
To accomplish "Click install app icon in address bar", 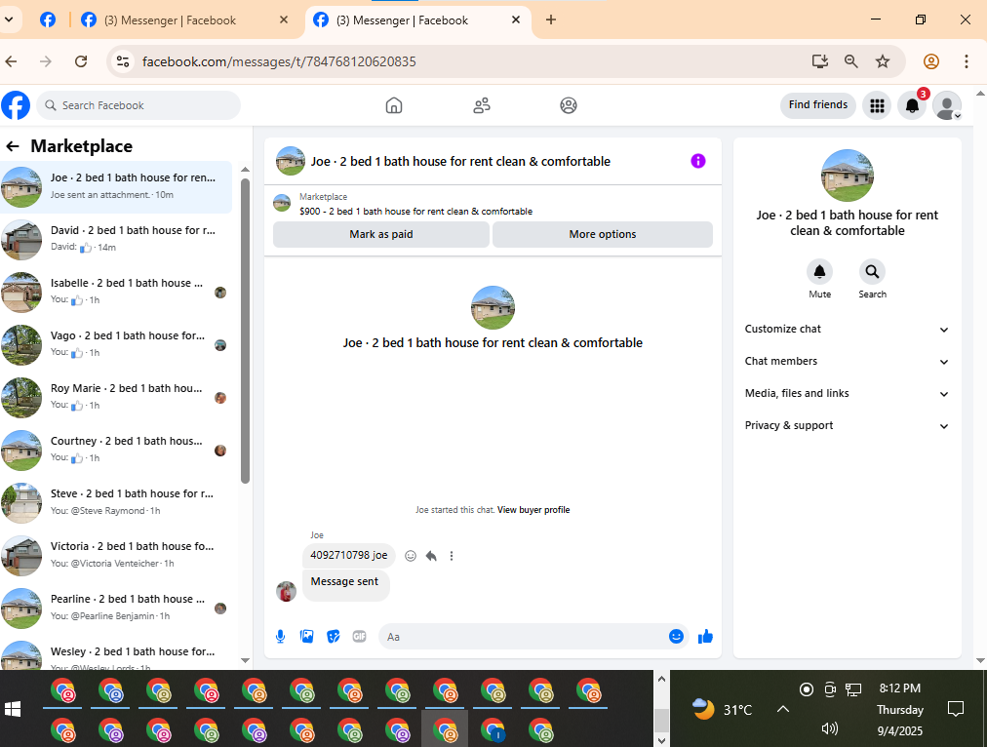I will (x=819, y=61).
